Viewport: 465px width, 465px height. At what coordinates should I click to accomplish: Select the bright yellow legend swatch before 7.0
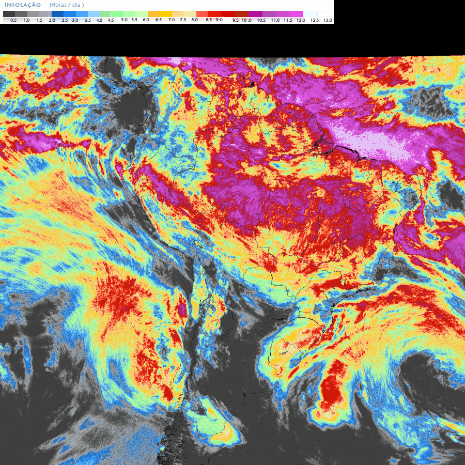click(x=166, y=14)
